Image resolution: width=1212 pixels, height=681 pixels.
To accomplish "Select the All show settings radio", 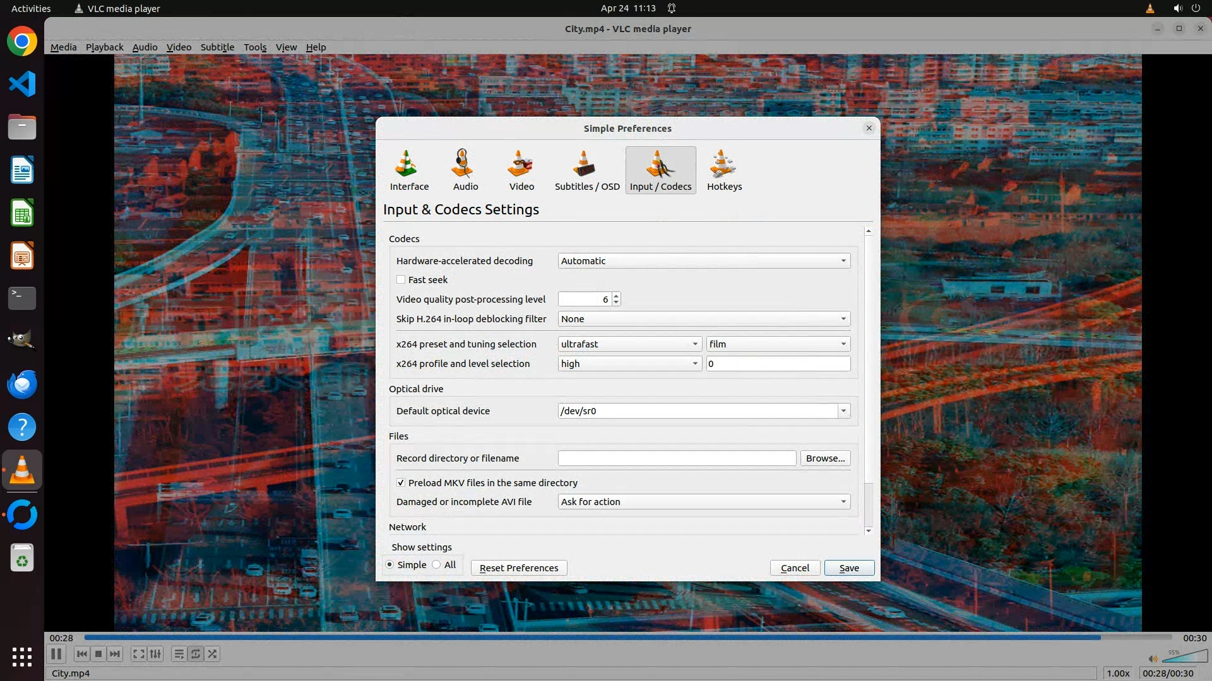I will pyautogui.click(x=437, y=564).
